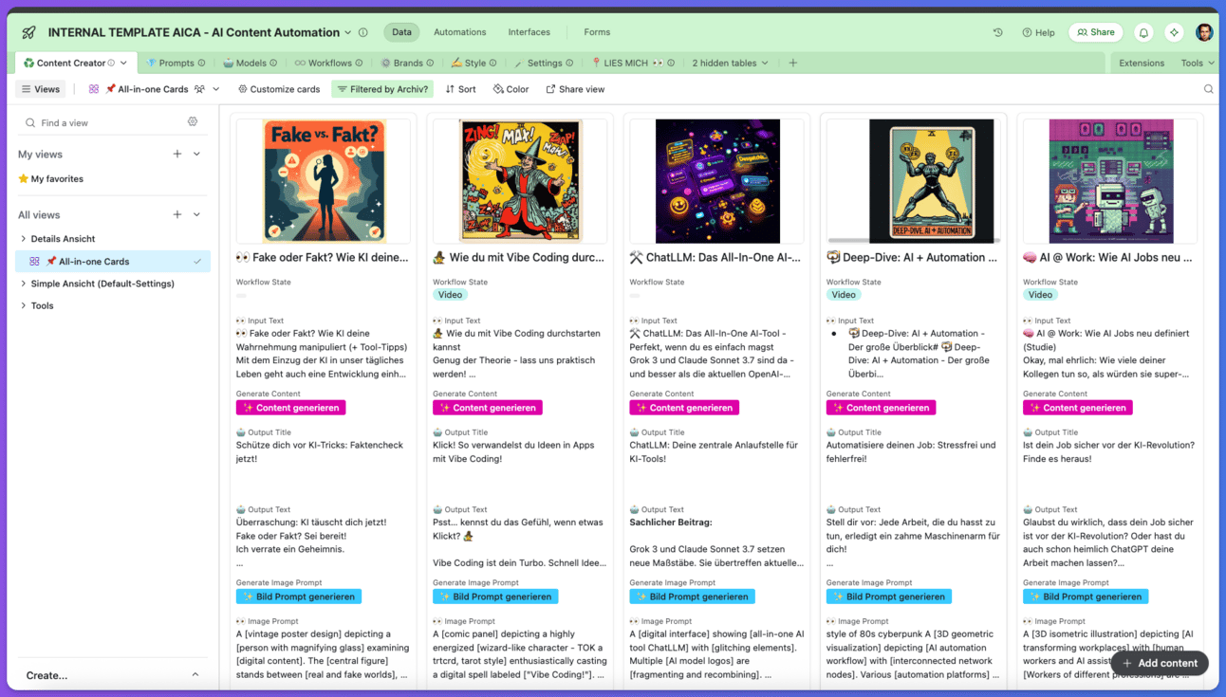Click the info icon on the Workflows tab
This screenshot has height=697, width=1226.
click(359, 64)
